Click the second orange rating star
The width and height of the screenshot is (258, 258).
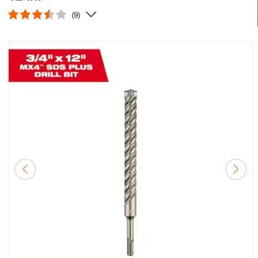pyautogui.click(x=25, y=15)
